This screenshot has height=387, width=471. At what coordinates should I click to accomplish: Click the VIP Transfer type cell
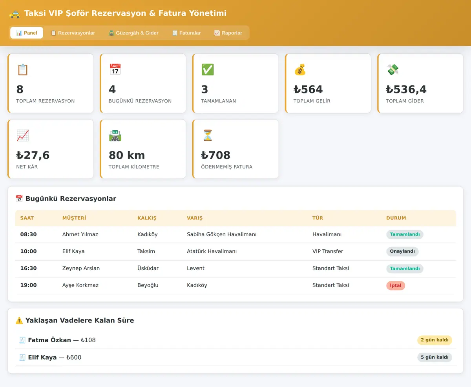328,251
